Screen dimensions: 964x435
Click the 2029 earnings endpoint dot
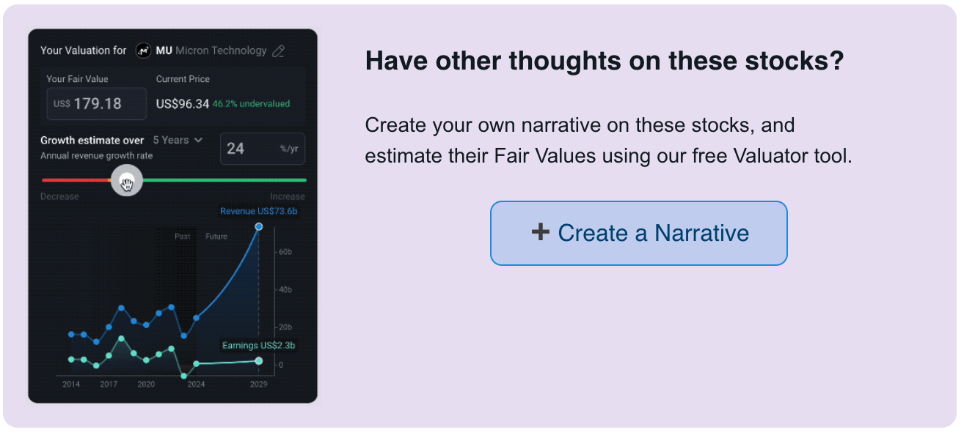[x=258, y=360]
